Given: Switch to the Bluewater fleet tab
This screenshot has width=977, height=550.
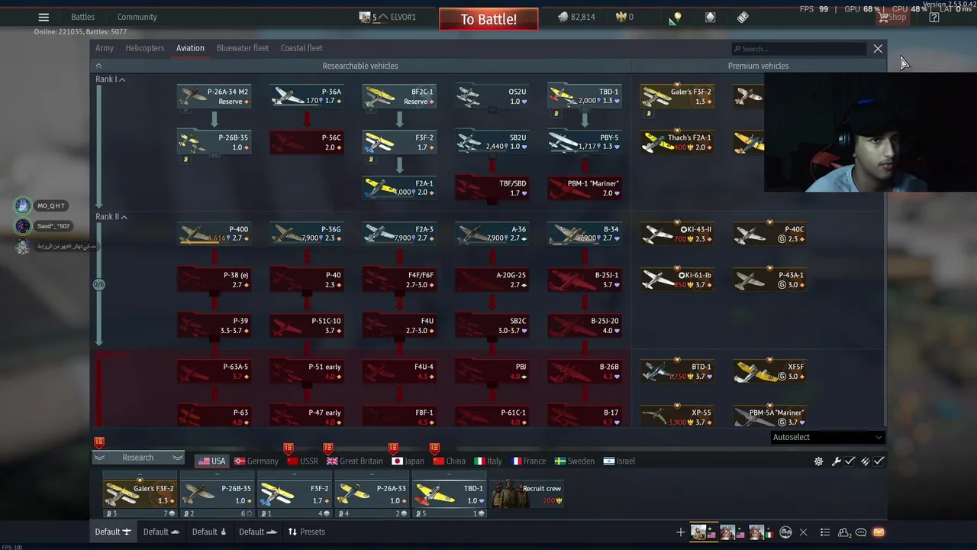Looking at the screenshot, I should pos(243,48).
